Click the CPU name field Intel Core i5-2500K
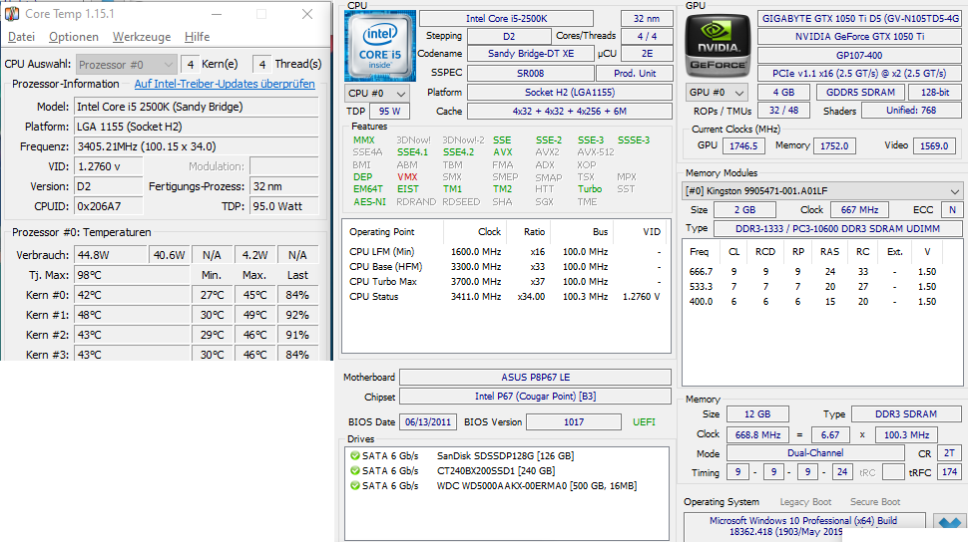The width and height of the screenshot is (968, 542). (506, 19)
